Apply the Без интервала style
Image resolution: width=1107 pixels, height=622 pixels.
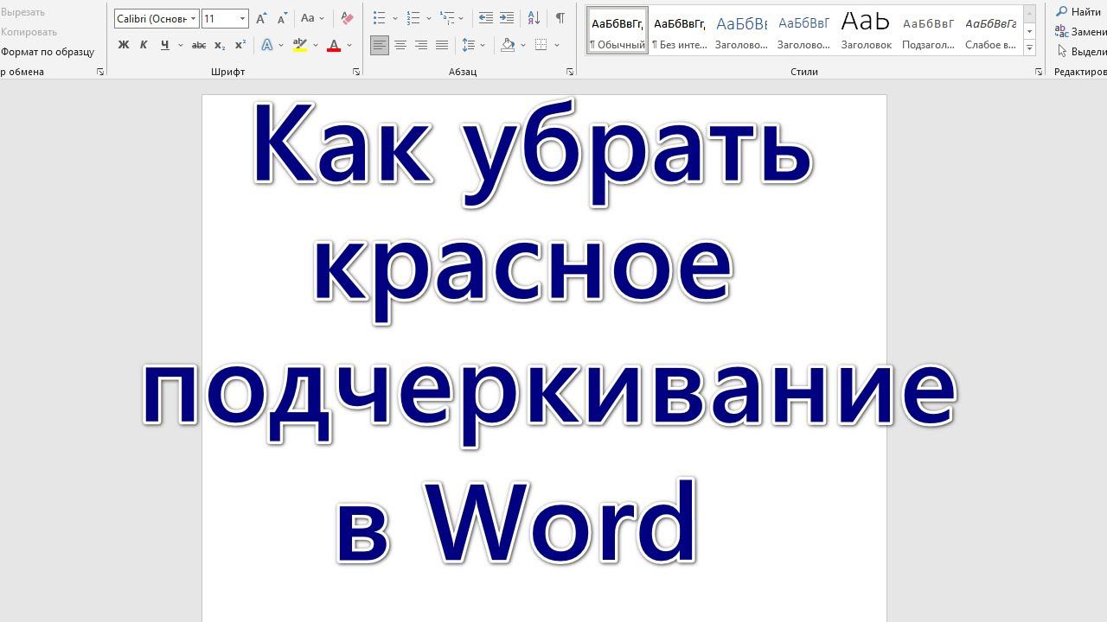point(680,31)
